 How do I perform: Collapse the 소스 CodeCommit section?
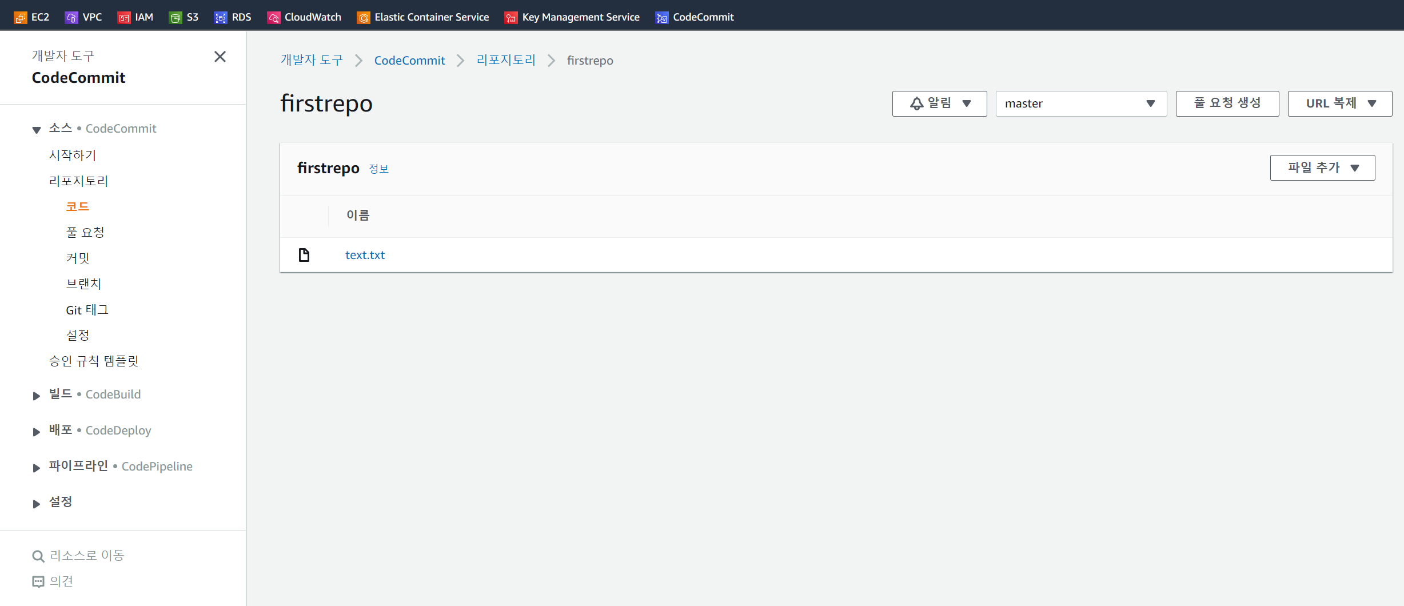coord(37,130)
